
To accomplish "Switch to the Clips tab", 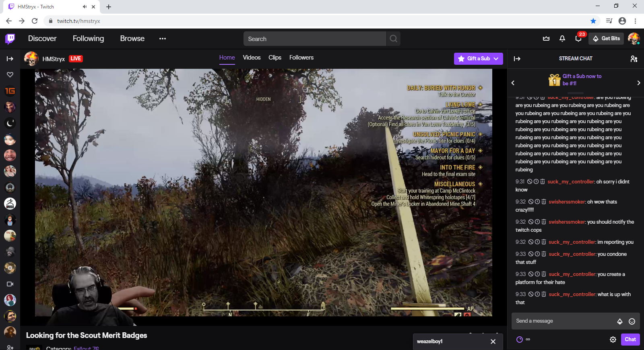I will point(275,58).
